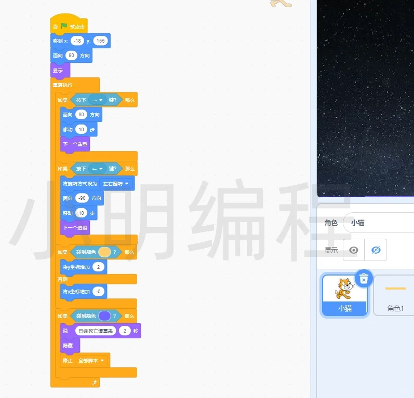The width and height of the screenshot is (414, 398).
Task: Open the 全部脚本 stop dropdown
Action: pos(91,361)
